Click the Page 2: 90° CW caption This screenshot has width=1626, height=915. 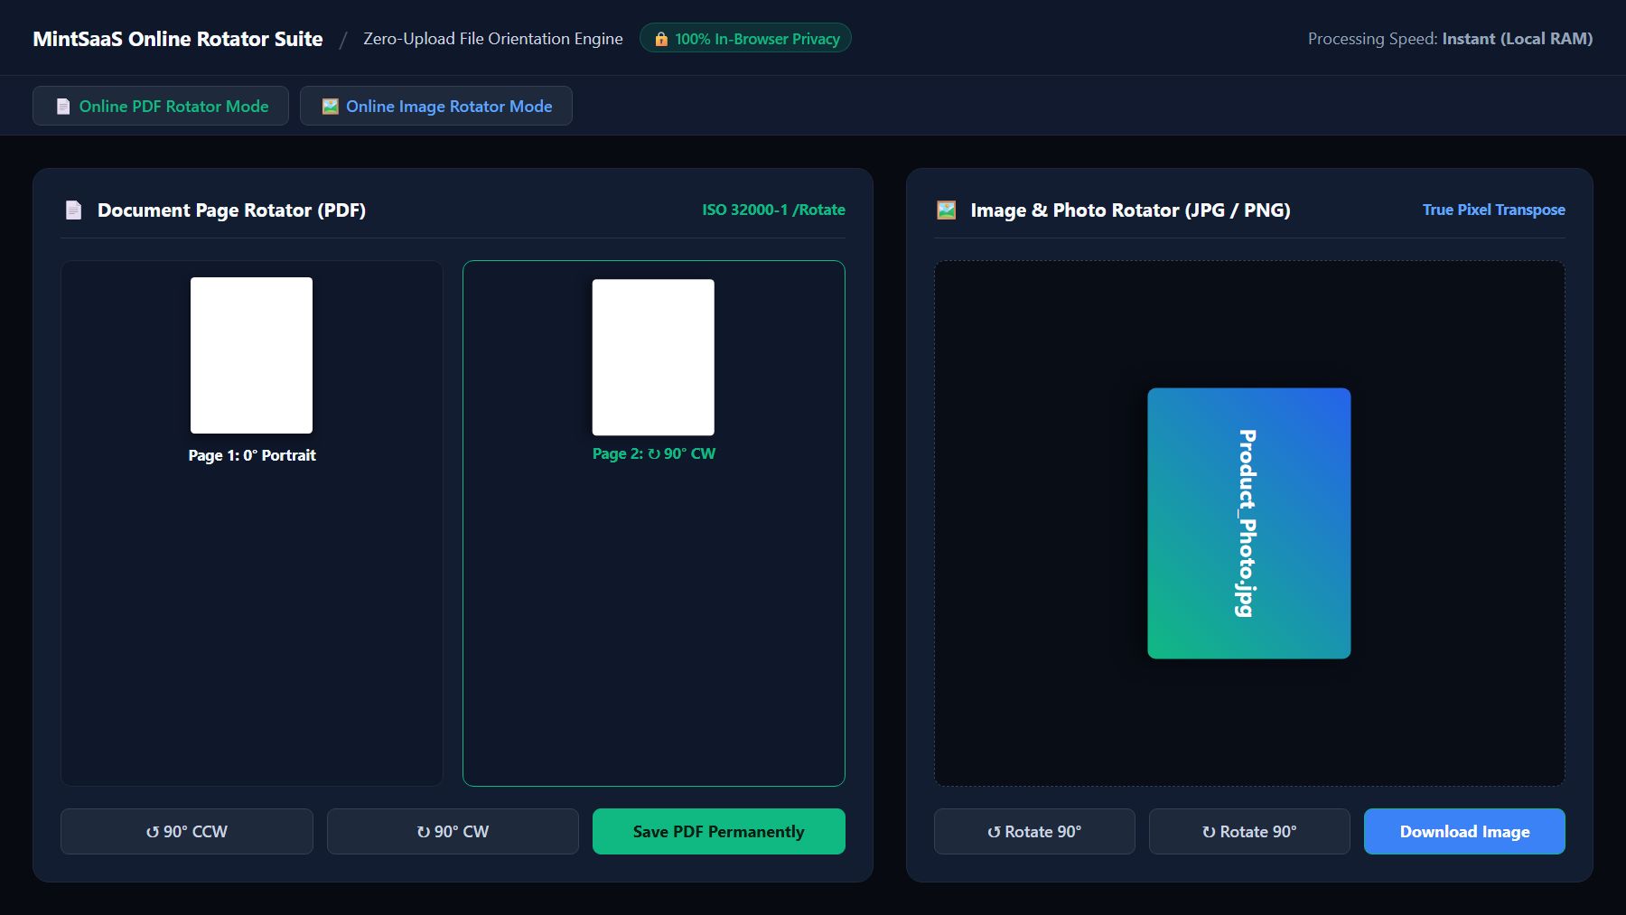(654, 453)
